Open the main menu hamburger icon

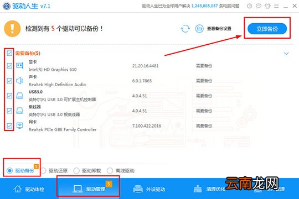[x=276, y=6]
